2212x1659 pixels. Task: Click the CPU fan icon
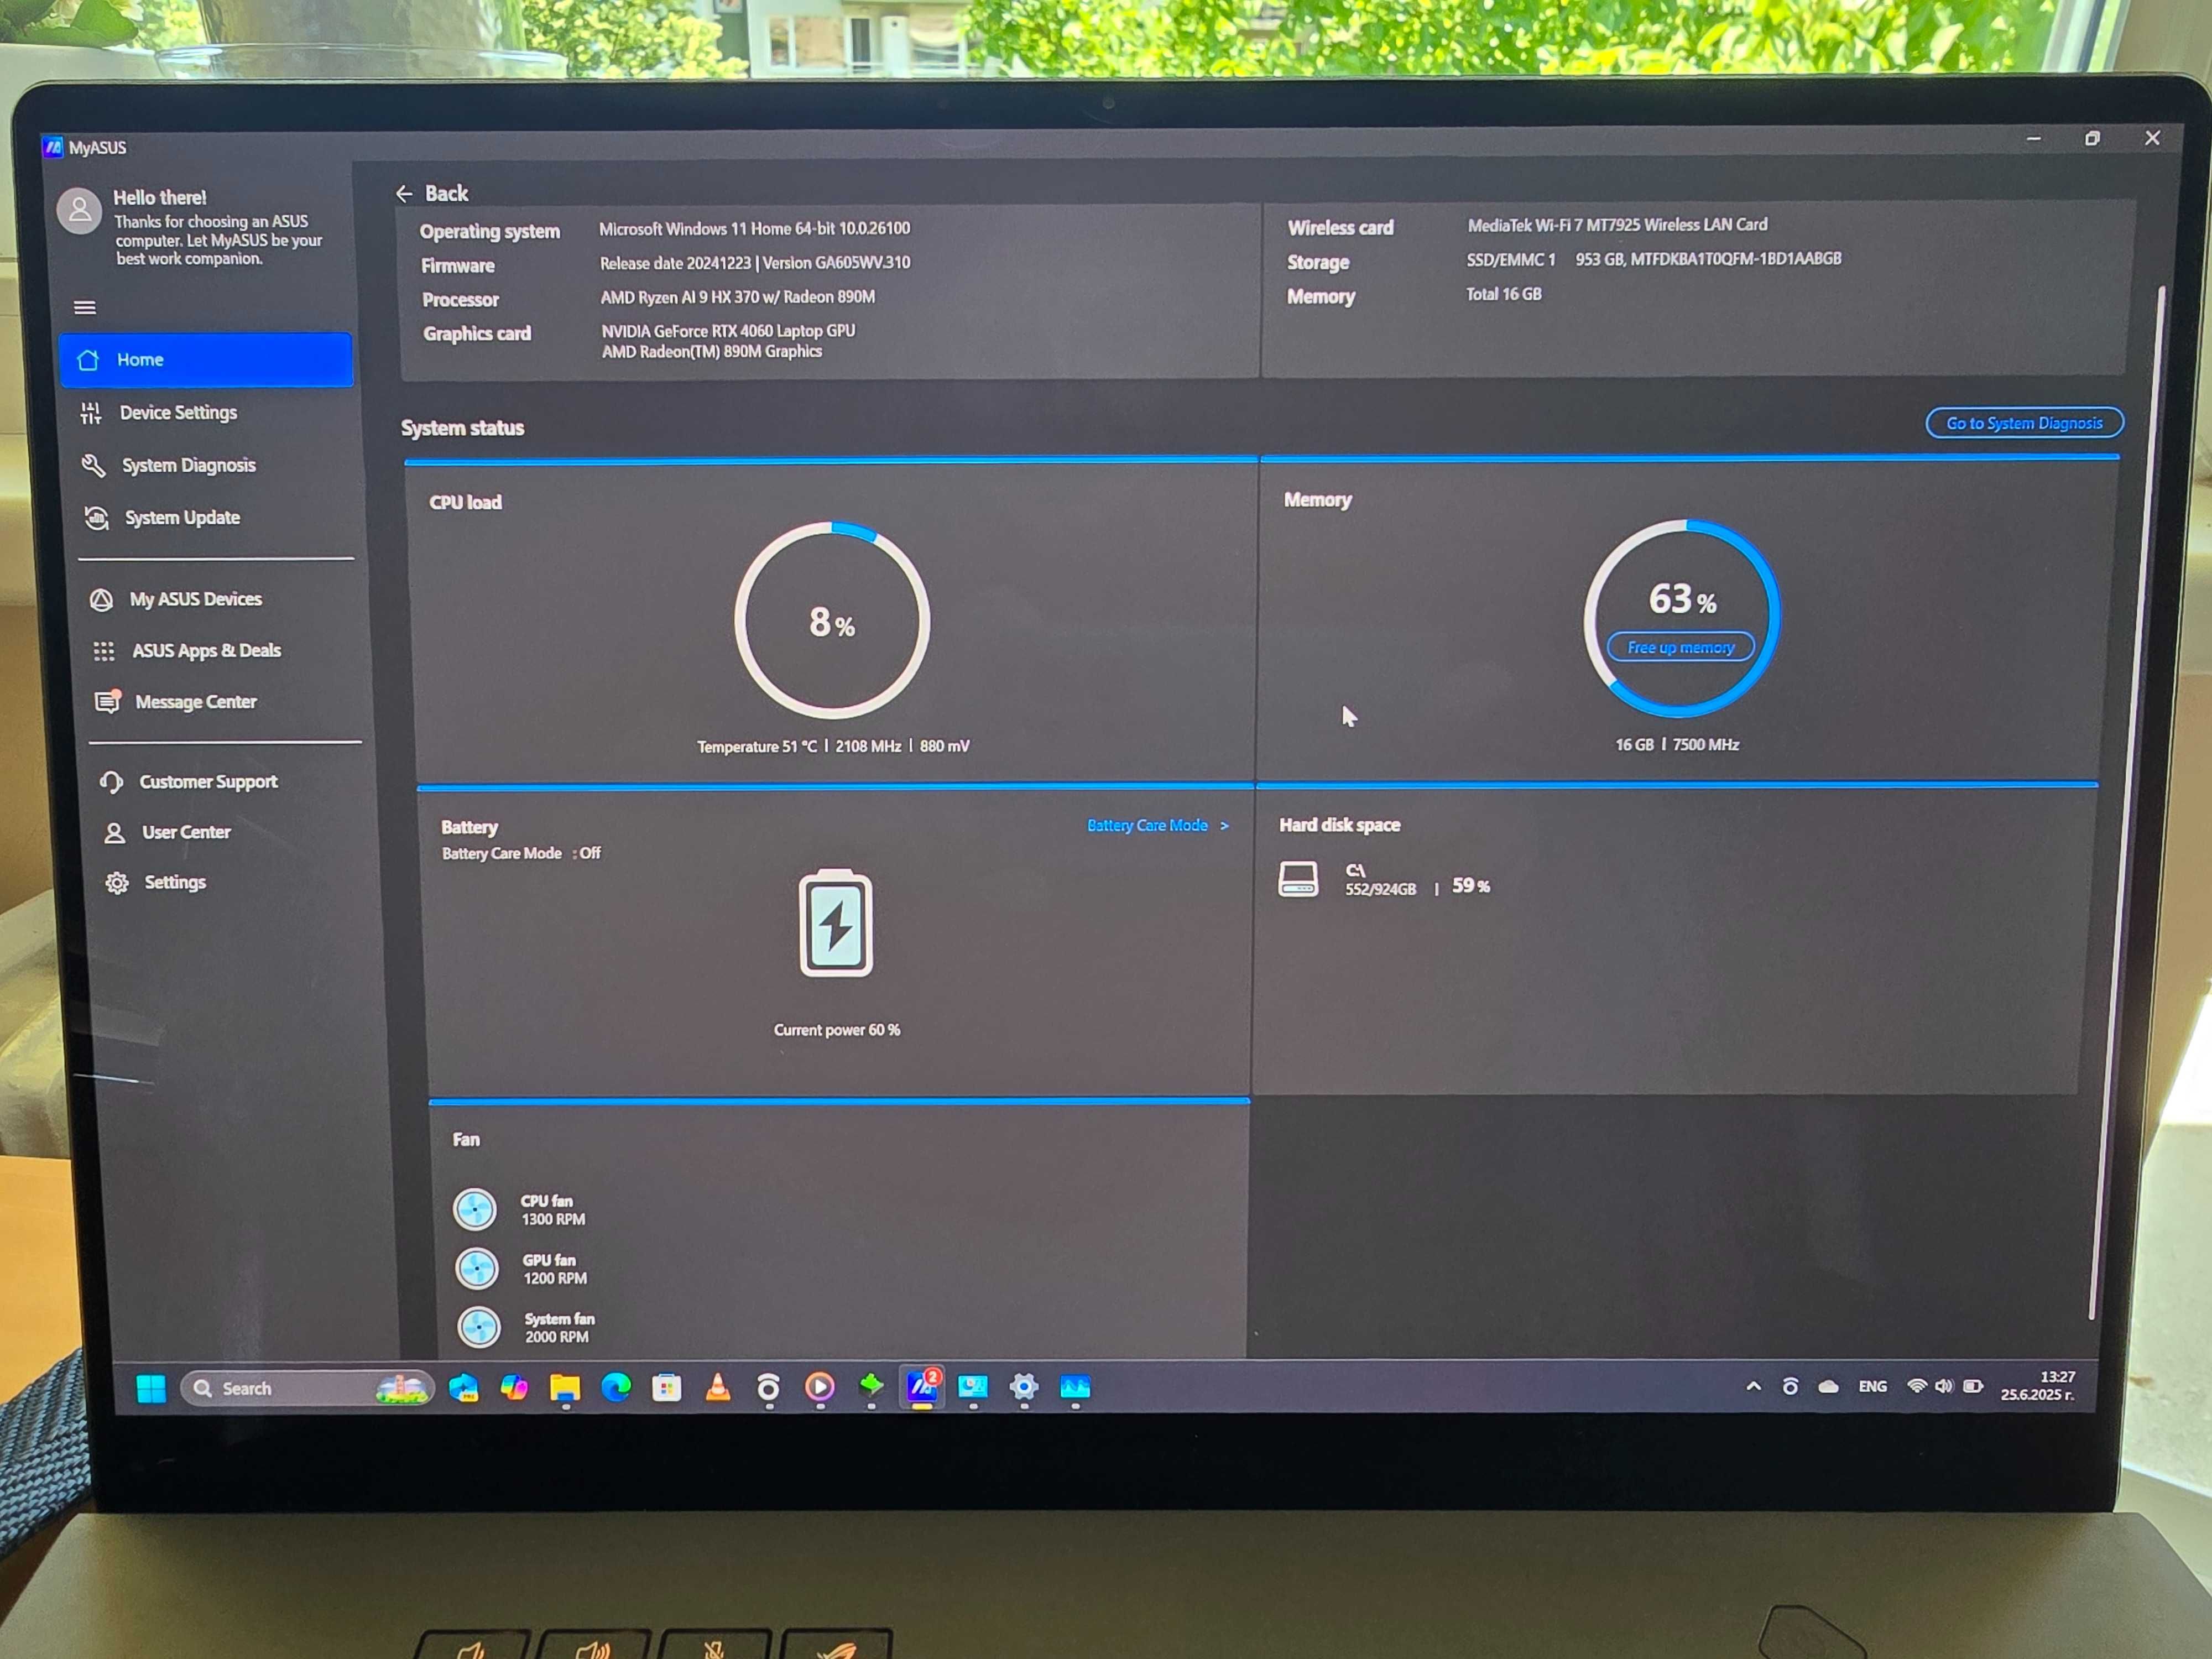pyautogui.click(x=475, y=1210)
